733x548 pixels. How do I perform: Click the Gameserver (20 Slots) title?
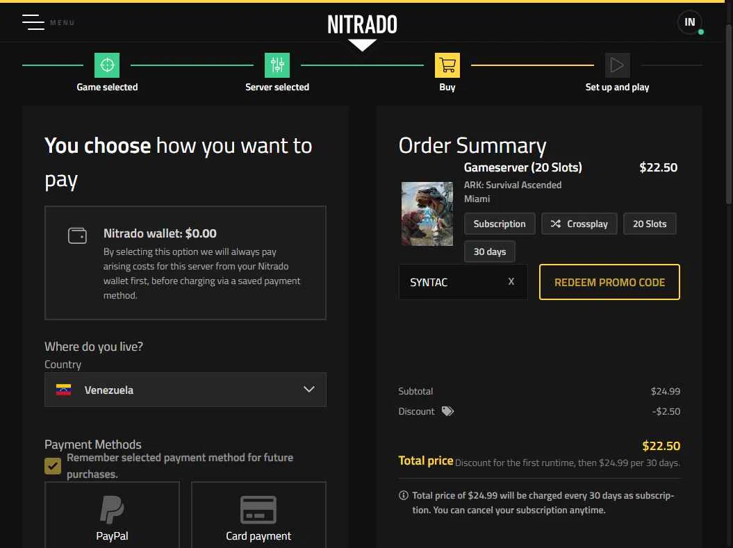coord(522,167)
